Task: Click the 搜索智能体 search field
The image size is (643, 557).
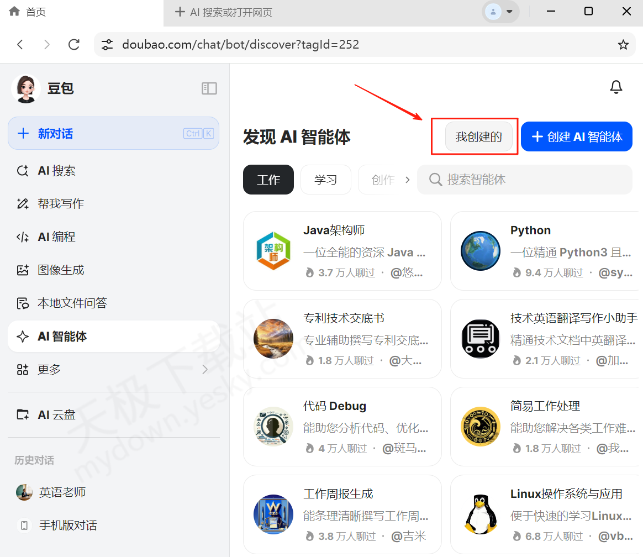Action: tap(525, 180)
